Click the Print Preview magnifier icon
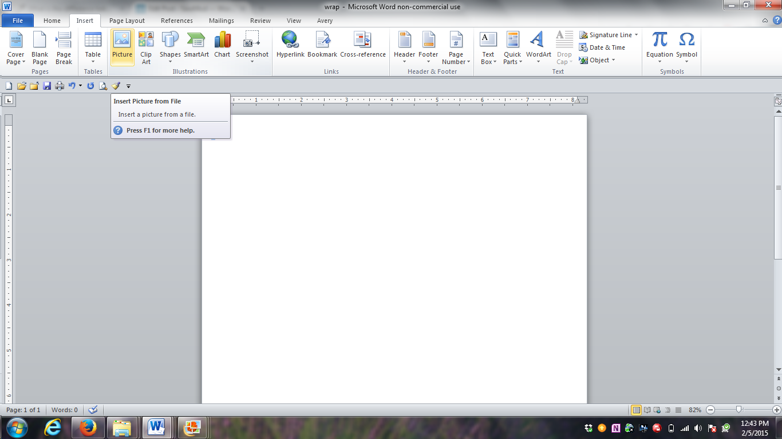 (103, 86)
